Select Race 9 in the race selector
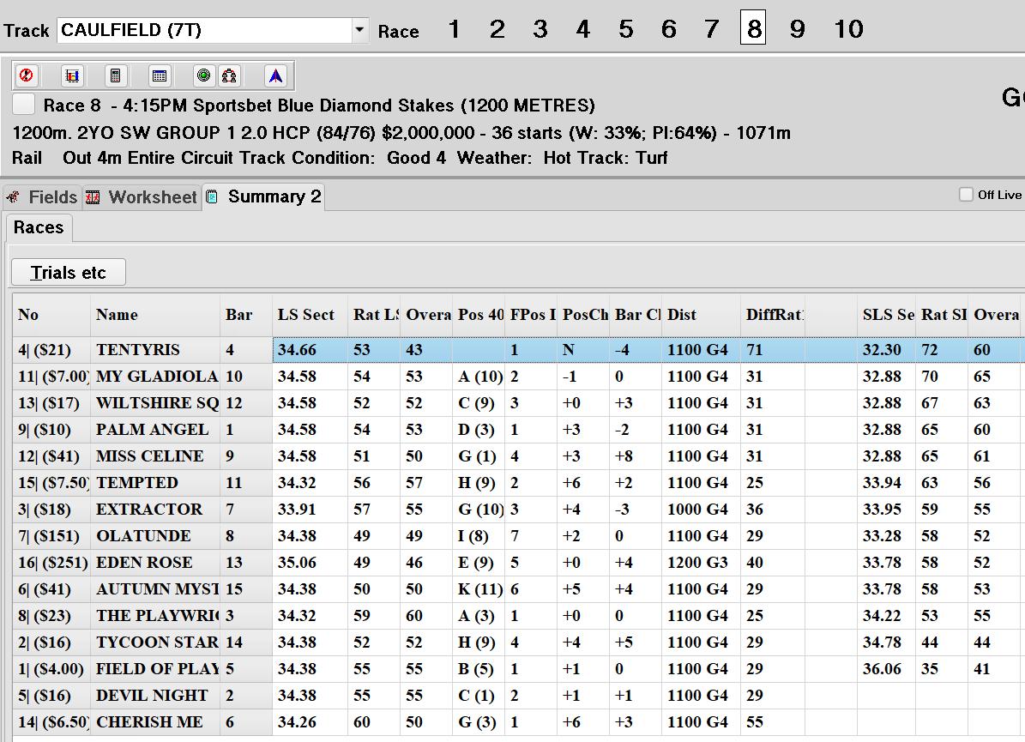The height and width of the screenshot is (742, 1025). point(797,29)
